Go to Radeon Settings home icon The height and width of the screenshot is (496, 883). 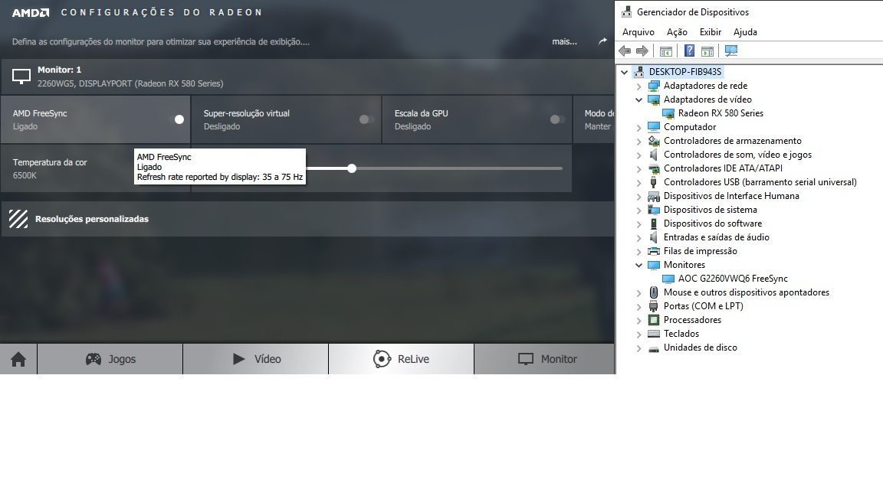(x=18, y=359)
